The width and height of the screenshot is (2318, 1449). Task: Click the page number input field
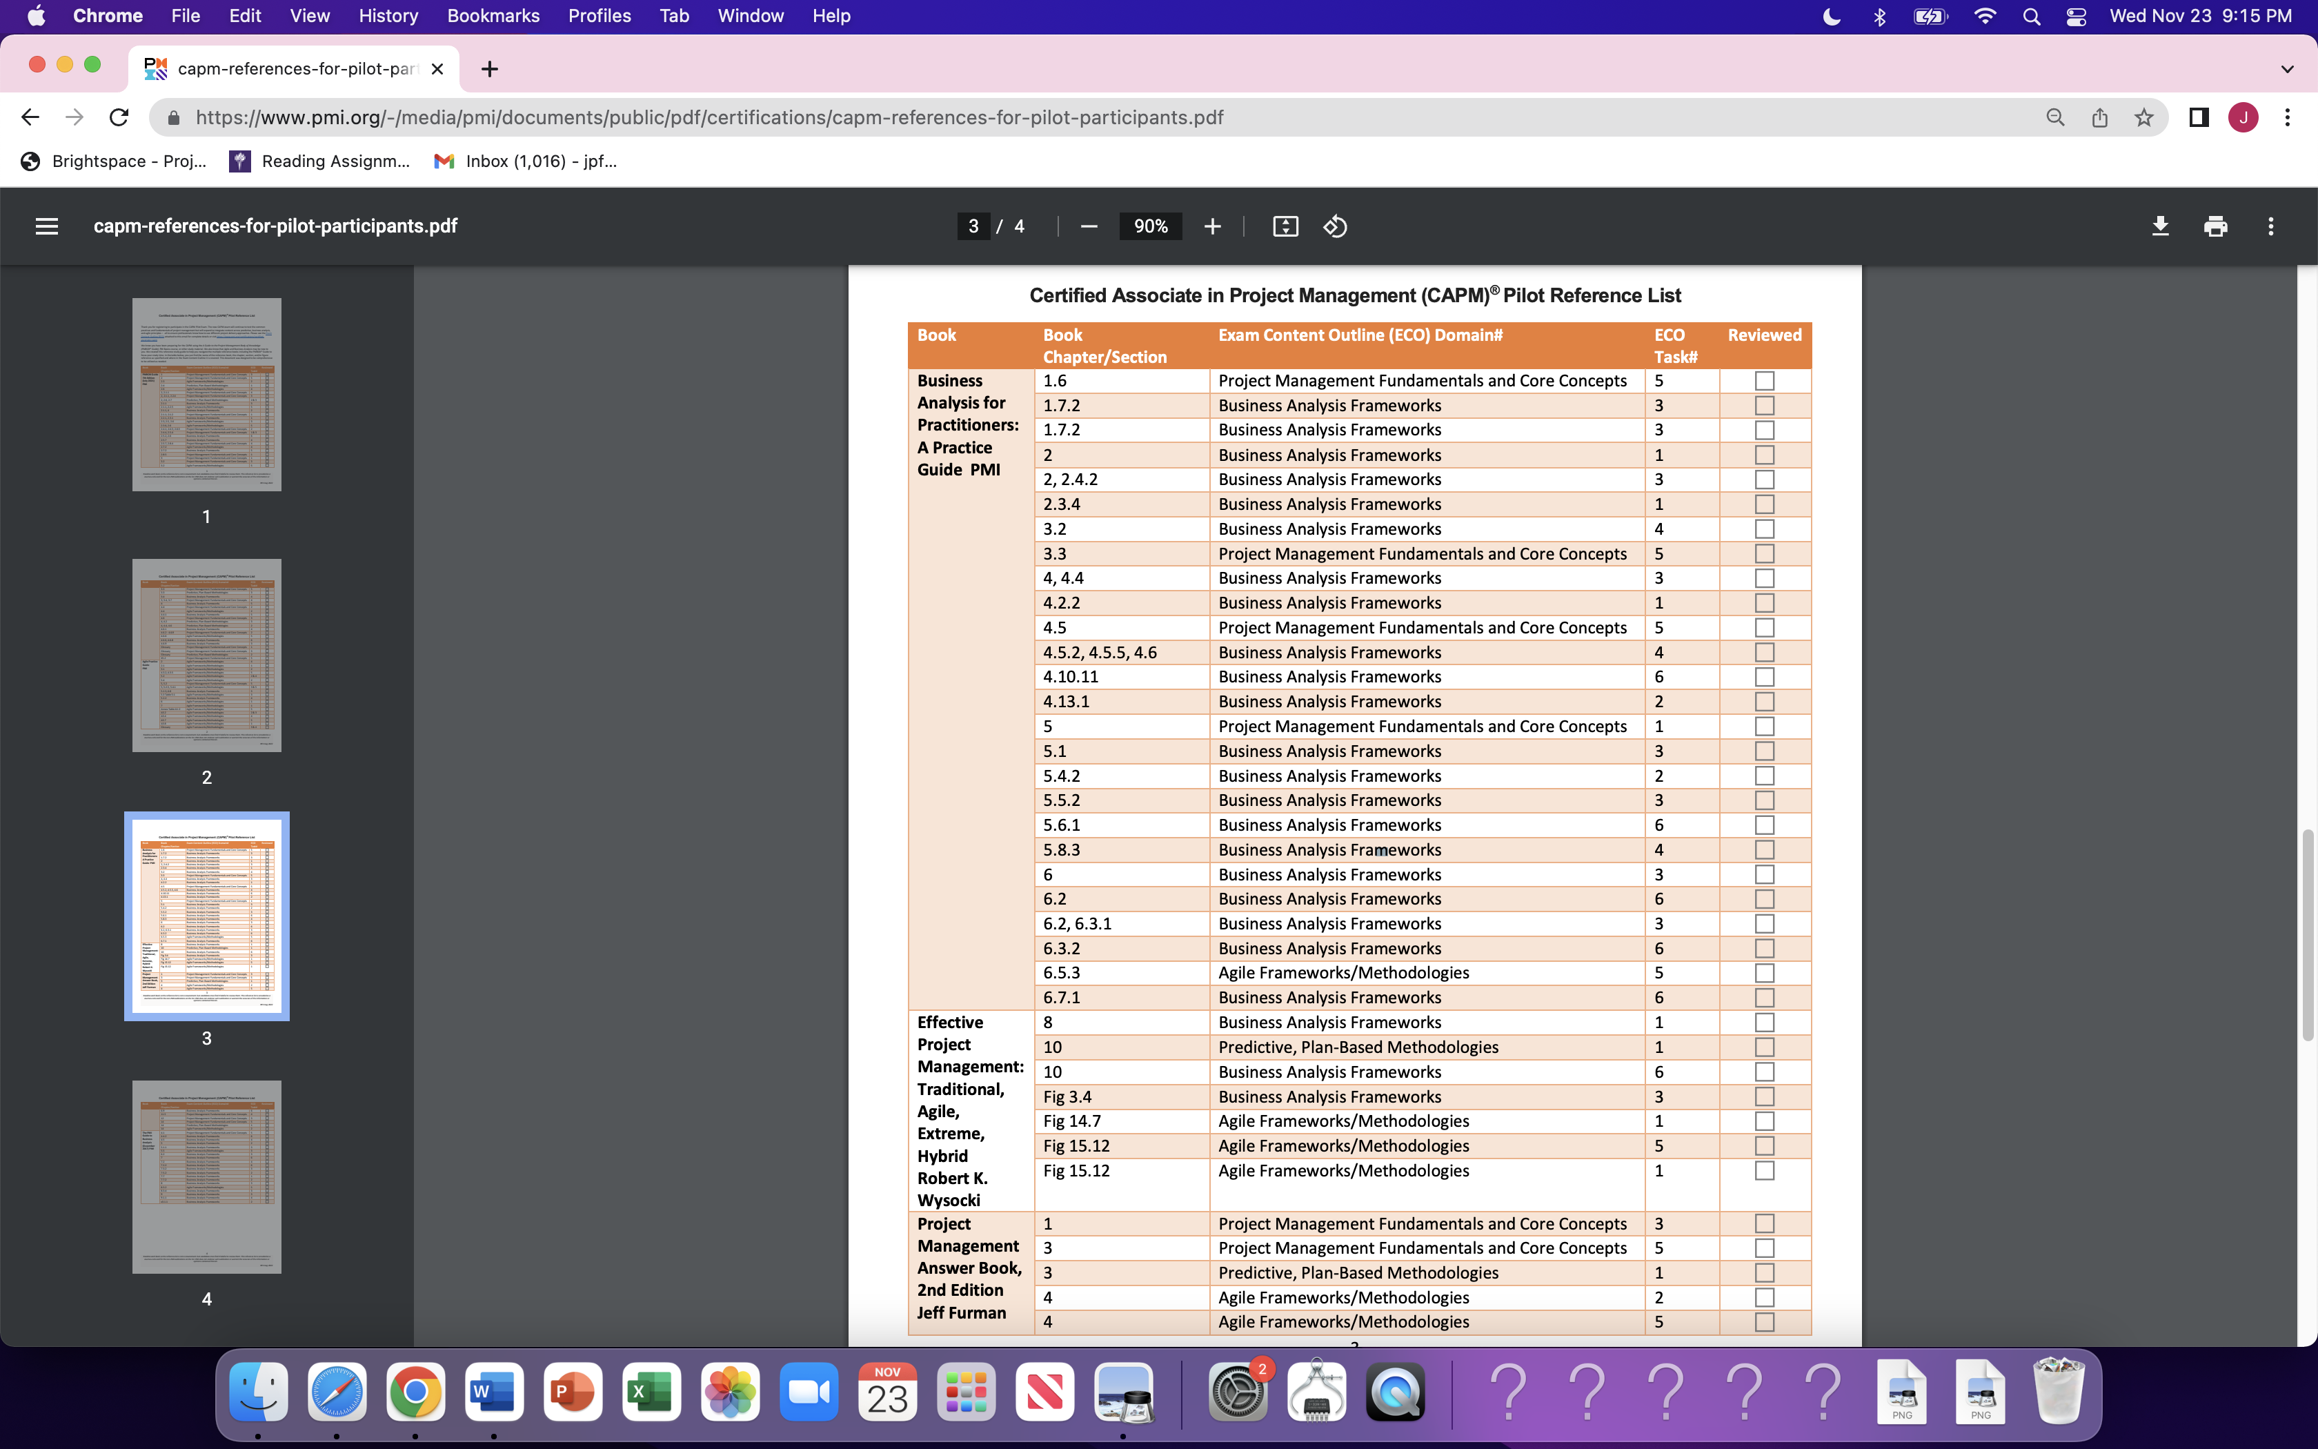[971, 226]
